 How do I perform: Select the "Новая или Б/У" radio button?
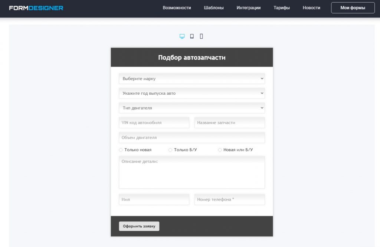220,150
